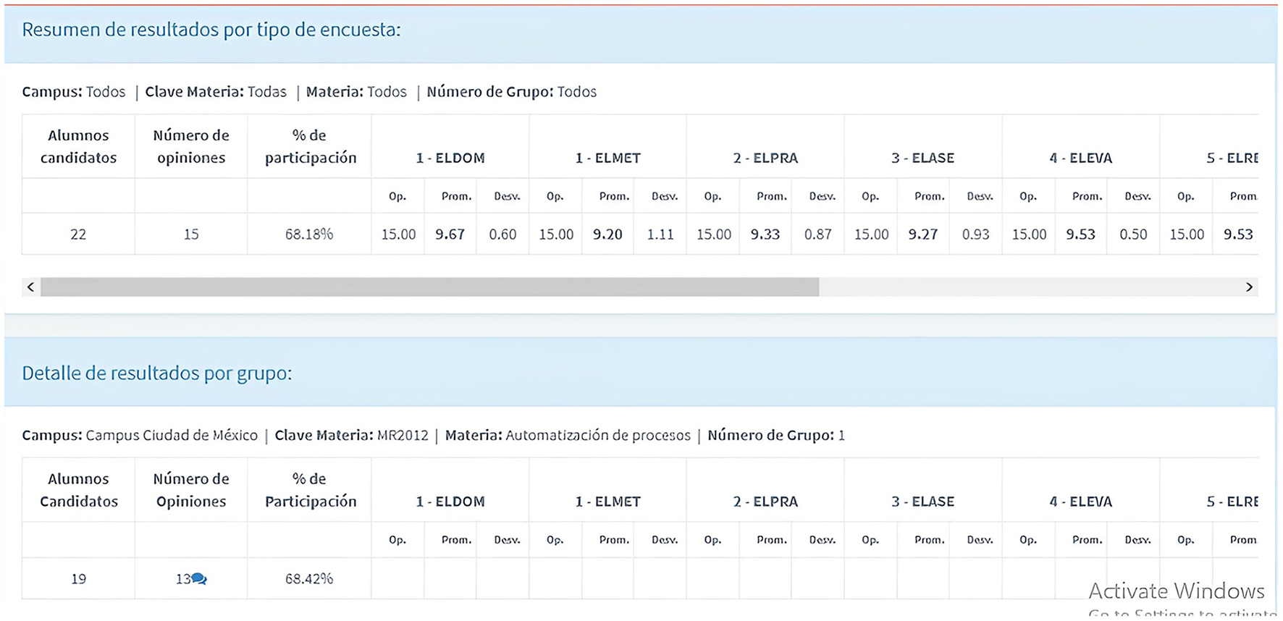1283x621 pixels.
Task: Click the right arrow of horizontal scrollbar
Action: coord(1249,287)
